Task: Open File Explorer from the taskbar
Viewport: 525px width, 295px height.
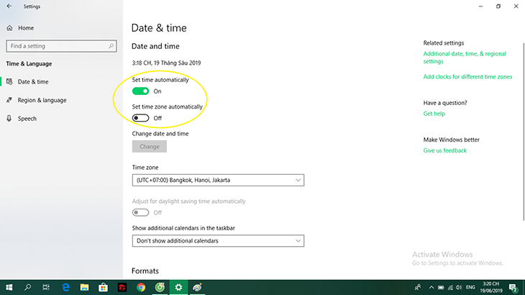Action: [84, 287]
